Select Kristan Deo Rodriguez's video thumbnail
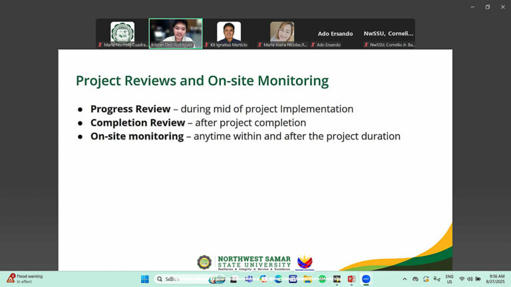The height and width of the screenshot is (287, 511). click(176, 33)
